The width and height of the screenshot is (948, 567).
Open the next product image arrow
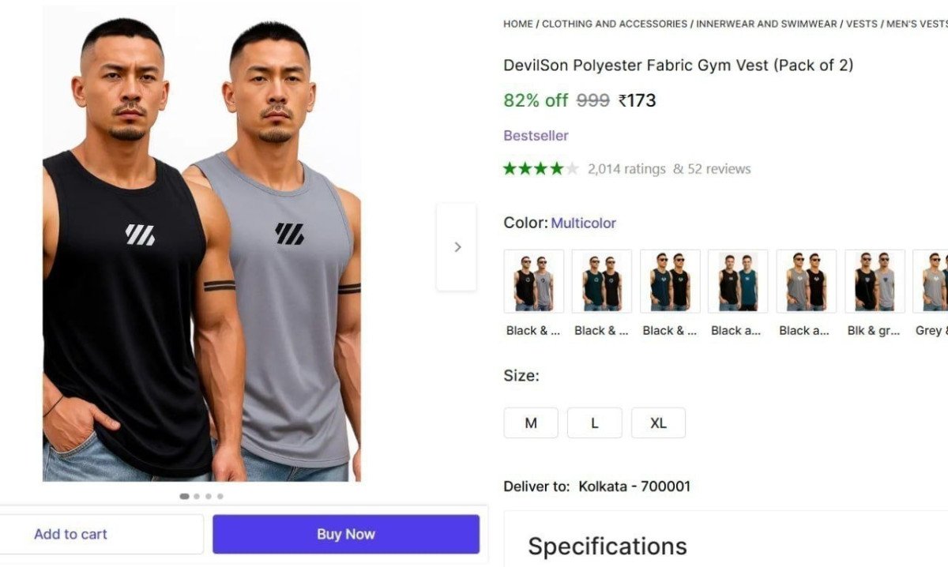tap(457, 246)
